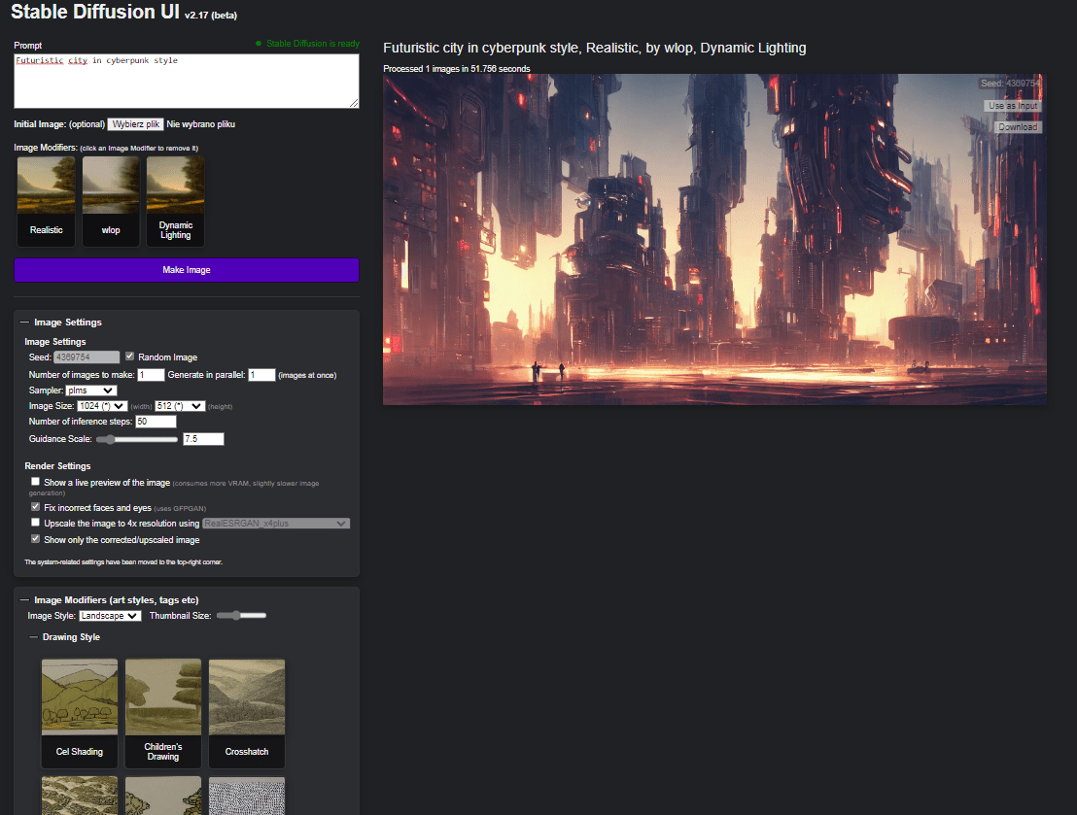Download the generated cyberpunk image
Image resolution: width=1077 pixels, height=815 pixels.
[1017, 126]
